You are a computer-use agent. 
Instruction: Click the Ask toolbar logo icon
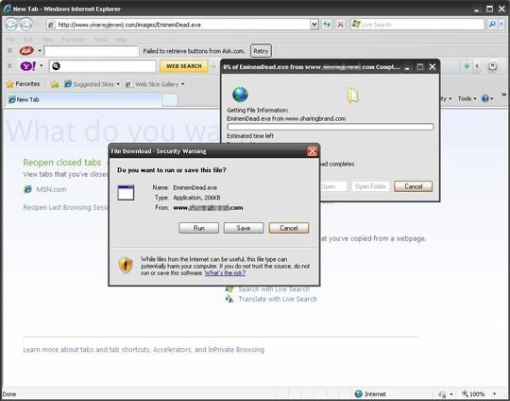tap(26, 51)
